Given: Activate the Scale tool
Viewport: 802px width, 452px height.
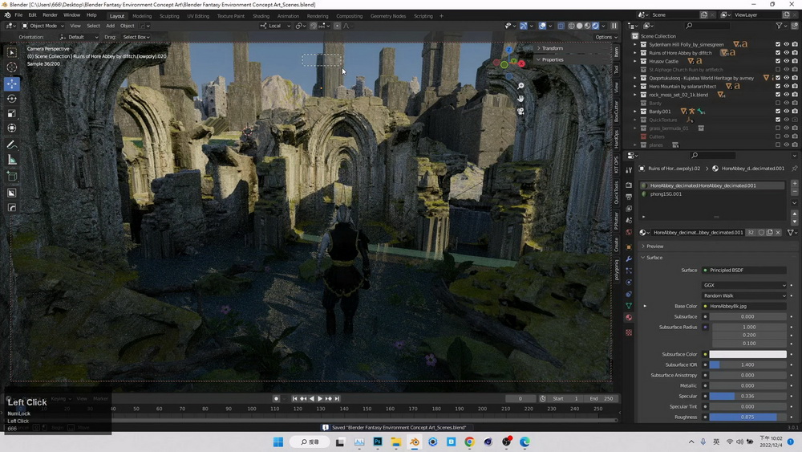Looking at the screenshot, I should point(12,114).
